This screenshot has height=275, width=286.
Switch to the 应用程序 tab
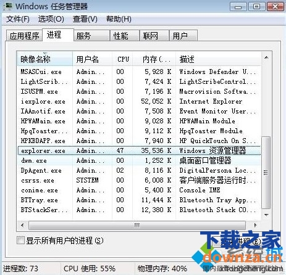point(24,36)
